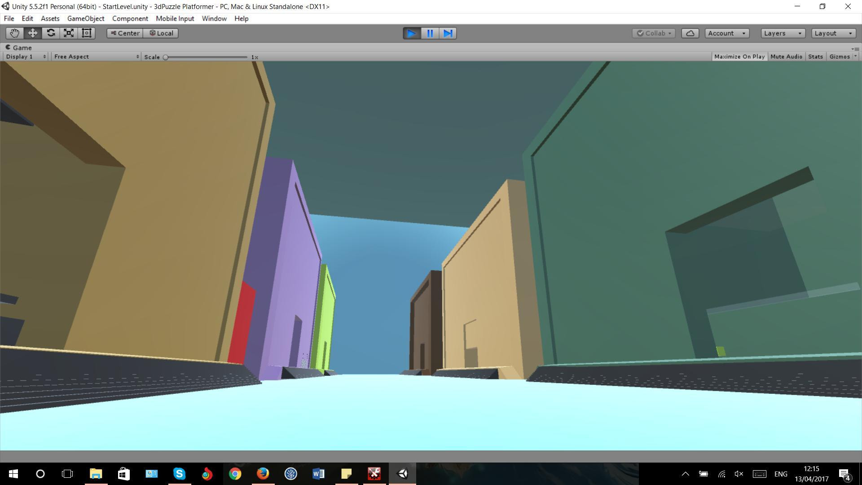The width and height of the screenshot is (862, 485).
Task: Open the Windows Start menu
Action: [13, 474]
